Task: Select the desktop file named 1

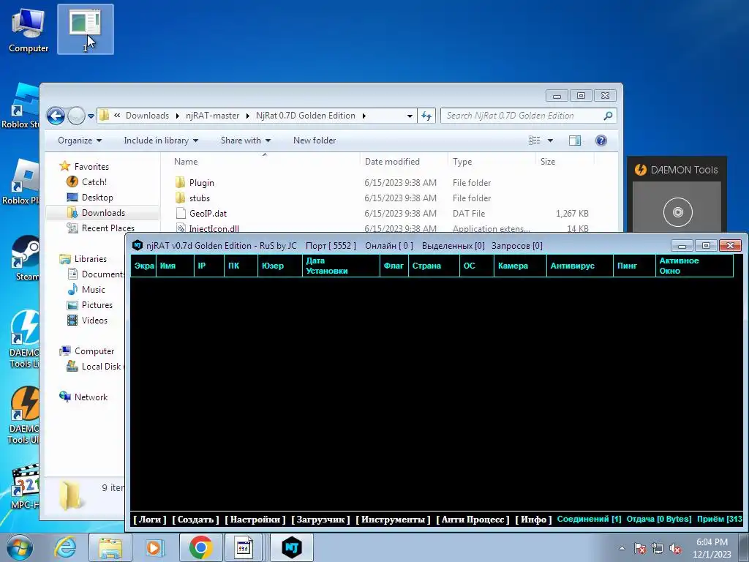Action: click(86, 29)
